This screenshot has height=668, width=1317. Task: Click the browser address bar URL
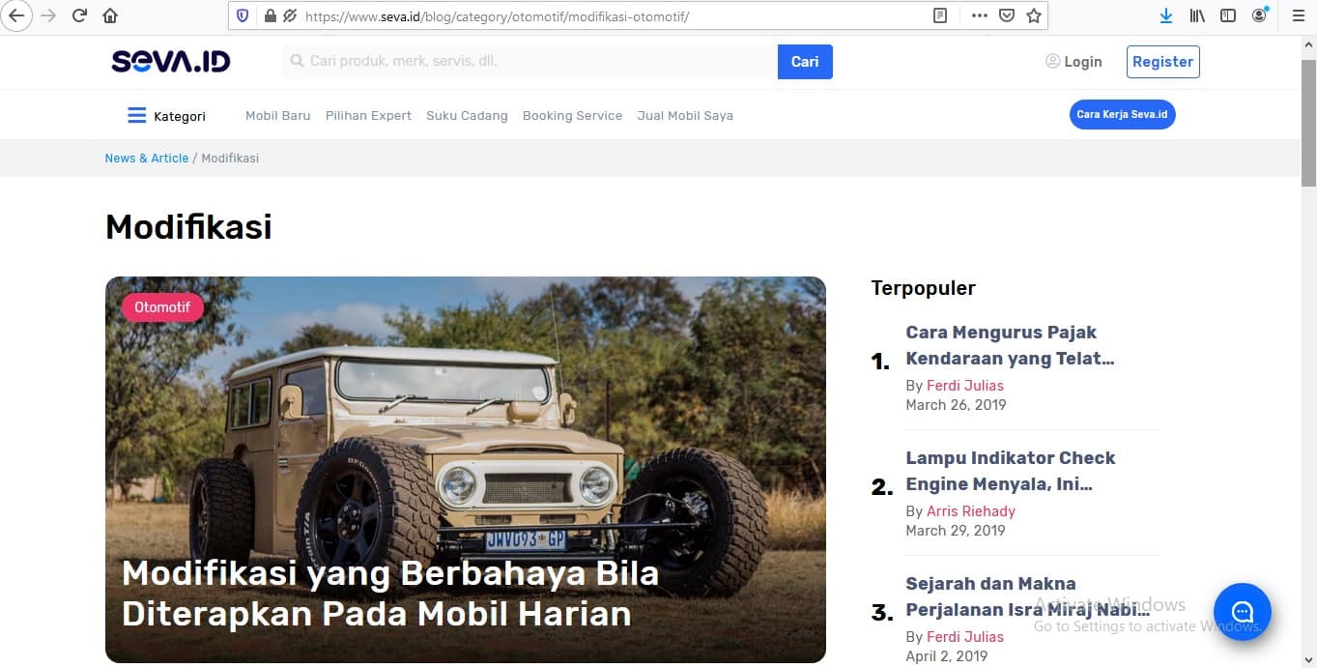coord(497,16)
